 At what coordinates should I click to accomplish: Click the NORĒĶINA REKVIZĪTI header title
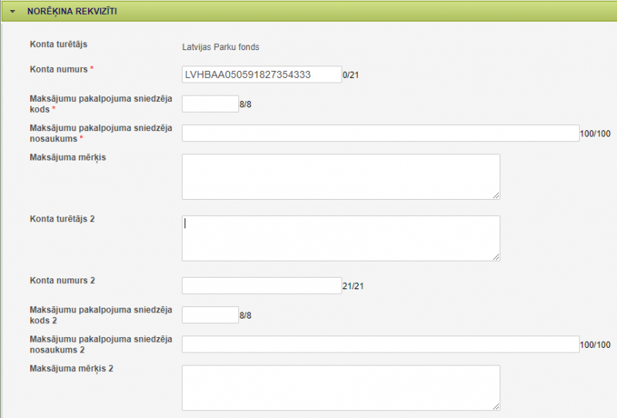click(x=72, y=12)
